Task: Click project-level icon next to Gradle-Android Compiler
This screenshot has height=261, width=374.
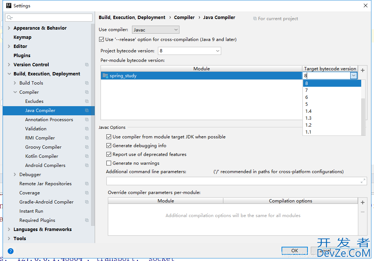Action: [87, 202]
